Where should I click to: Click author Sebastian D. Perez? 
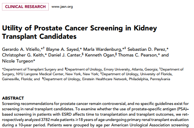pyautogui.click(x=147, y=49)
